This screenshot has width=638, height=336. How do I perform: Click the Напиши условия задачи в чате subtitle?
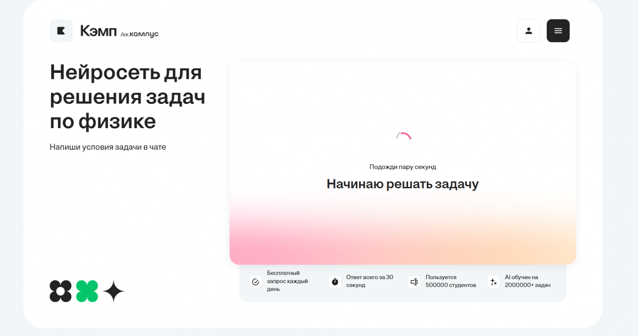[x=108, y=147]
